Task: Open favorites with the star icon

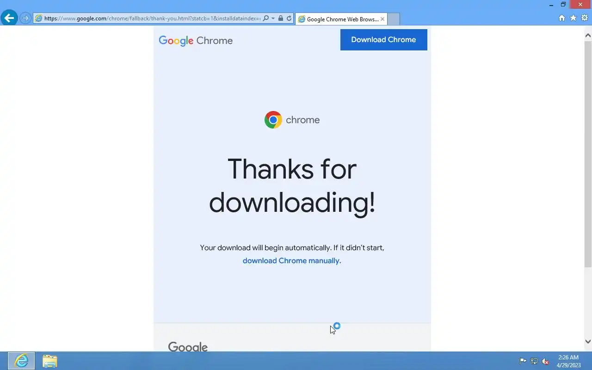Action: (573, 18)
